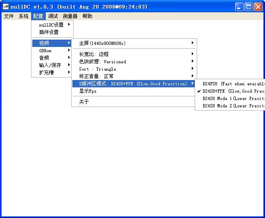Open the 修正音量: 正常 submenu
The image size is (265, 218).
click(x=134, y=76)
